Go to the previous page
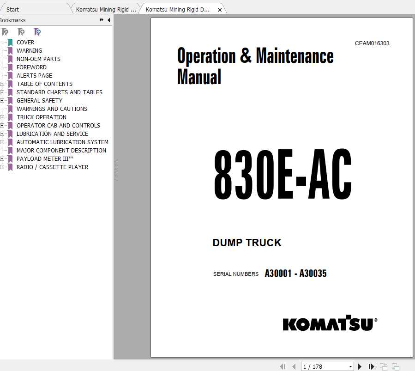Image resolution: width=415 pixels, height=371 pixels. (294, 366)
